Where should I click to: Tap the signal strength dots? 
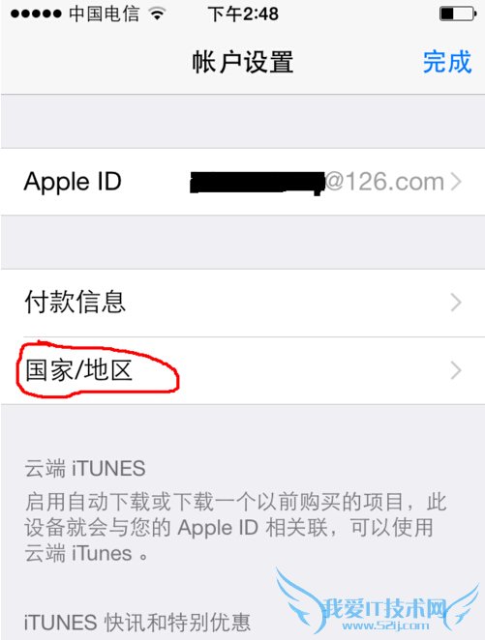point(36,14)
